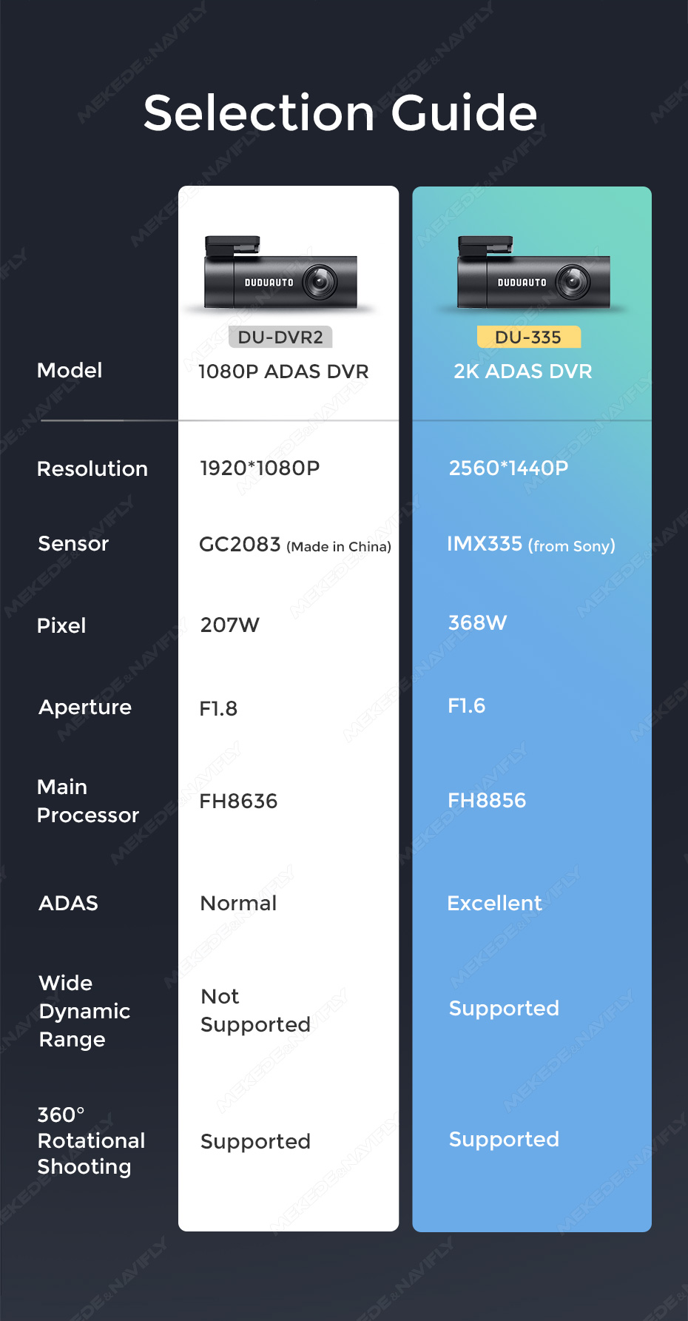
Task: Click the 2K ADAS DVR title
Action: coord(523,372)
